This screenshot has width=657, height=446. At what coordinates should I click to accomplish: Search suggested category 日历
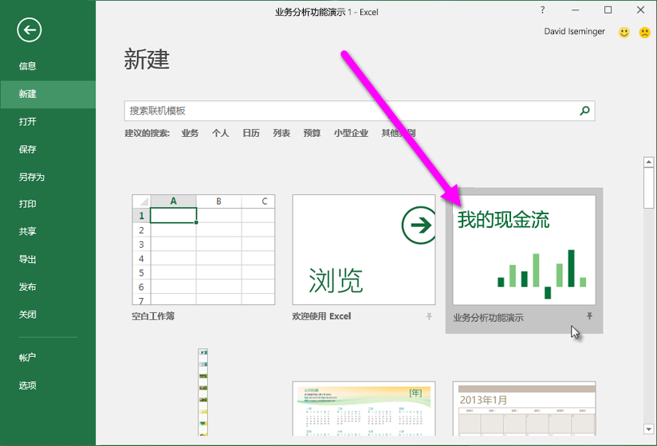click(x=251, y=134)
